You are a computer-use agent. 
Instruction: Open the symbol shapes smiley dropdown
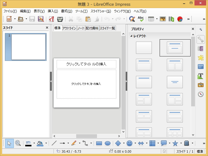point(135,143)
